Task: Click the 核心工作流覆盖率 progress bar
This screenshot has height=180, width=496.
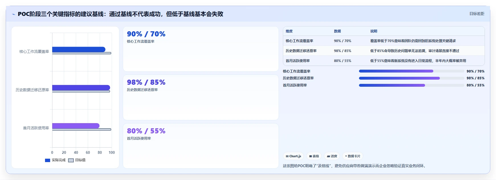Action: coord(412,71)
